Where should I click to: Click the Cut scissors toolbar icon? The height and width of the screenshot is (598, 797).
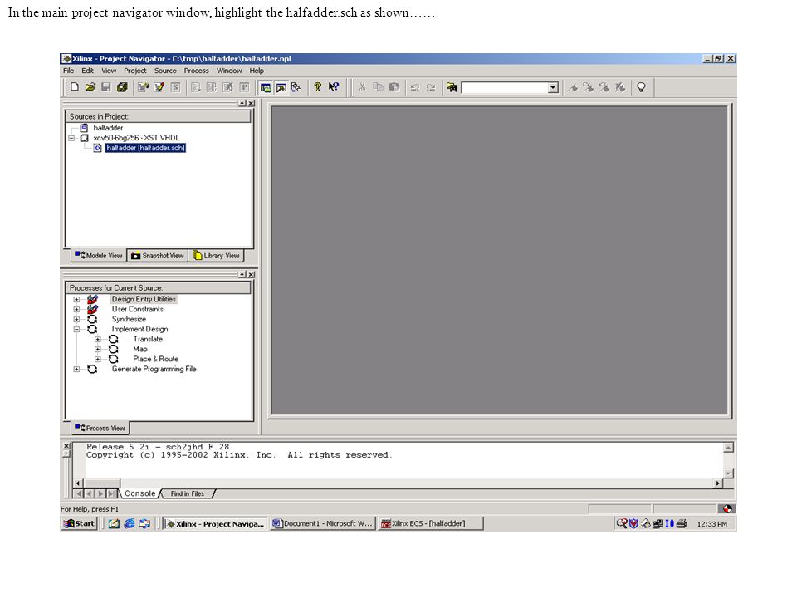[x=362, y=87]
